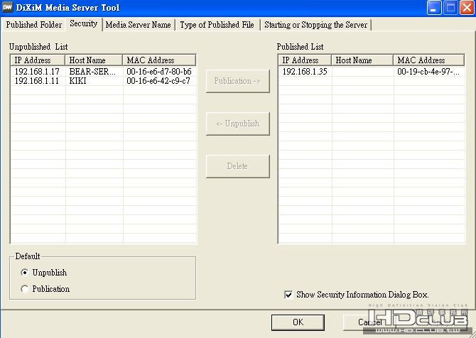Click the <- Unpublish button
Screen dimensions: 476x338
[x=238, y=124]
